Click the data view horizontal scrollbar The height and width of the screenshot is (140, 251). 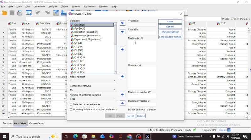click(x=37, y=118)
